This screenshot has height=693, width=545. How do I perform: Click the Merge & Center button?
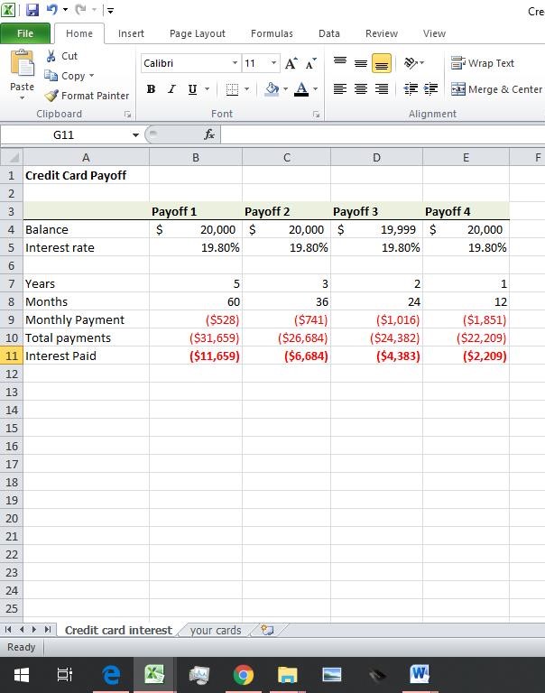[x=496, y=89]
